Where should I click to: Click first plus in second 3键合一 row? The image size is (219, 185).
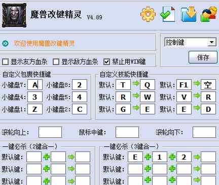(x=148, y=169)
